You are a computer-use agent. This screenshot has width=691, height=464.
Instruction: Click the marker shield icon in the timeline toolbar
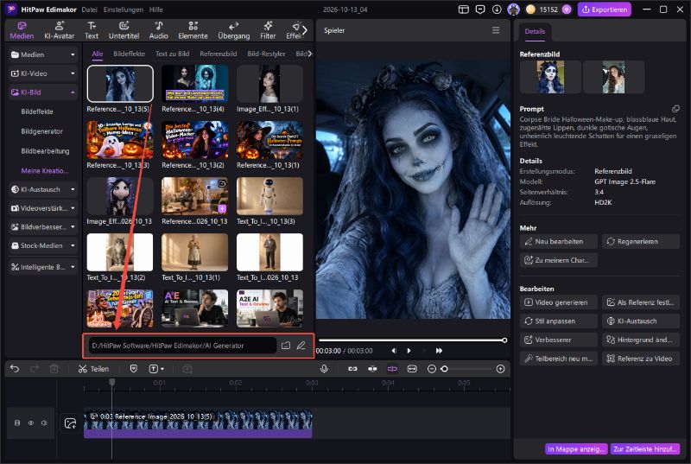click(x=134, y=369)
